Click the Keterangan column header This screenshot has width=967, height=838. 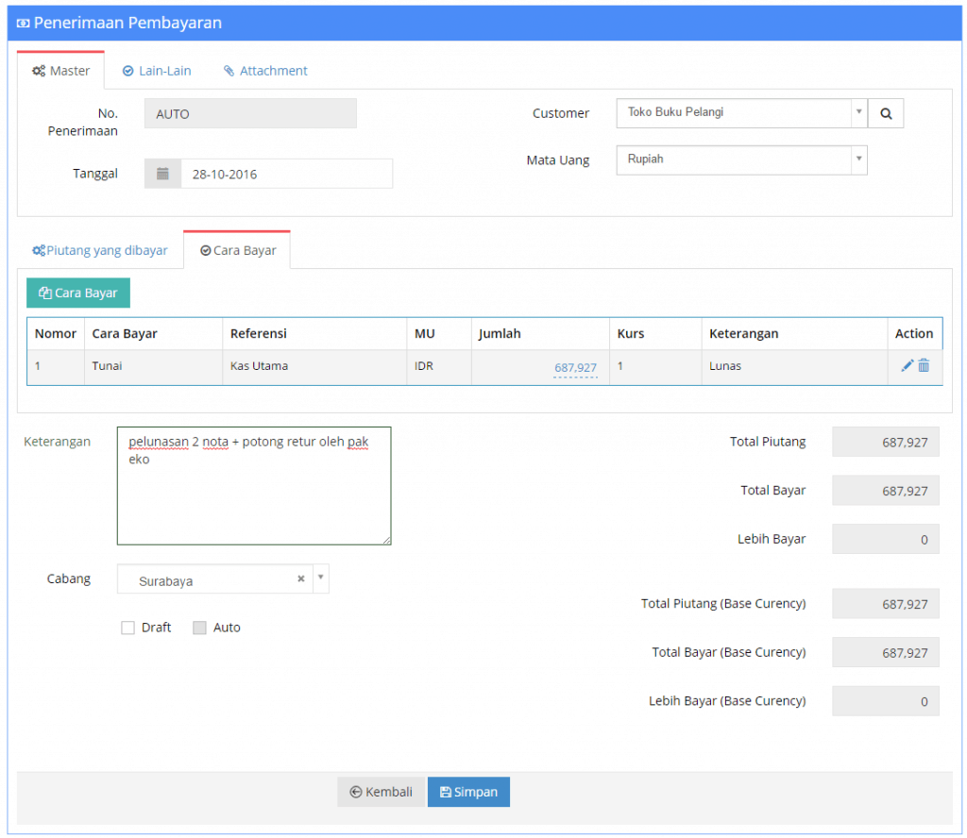point(794,333)
